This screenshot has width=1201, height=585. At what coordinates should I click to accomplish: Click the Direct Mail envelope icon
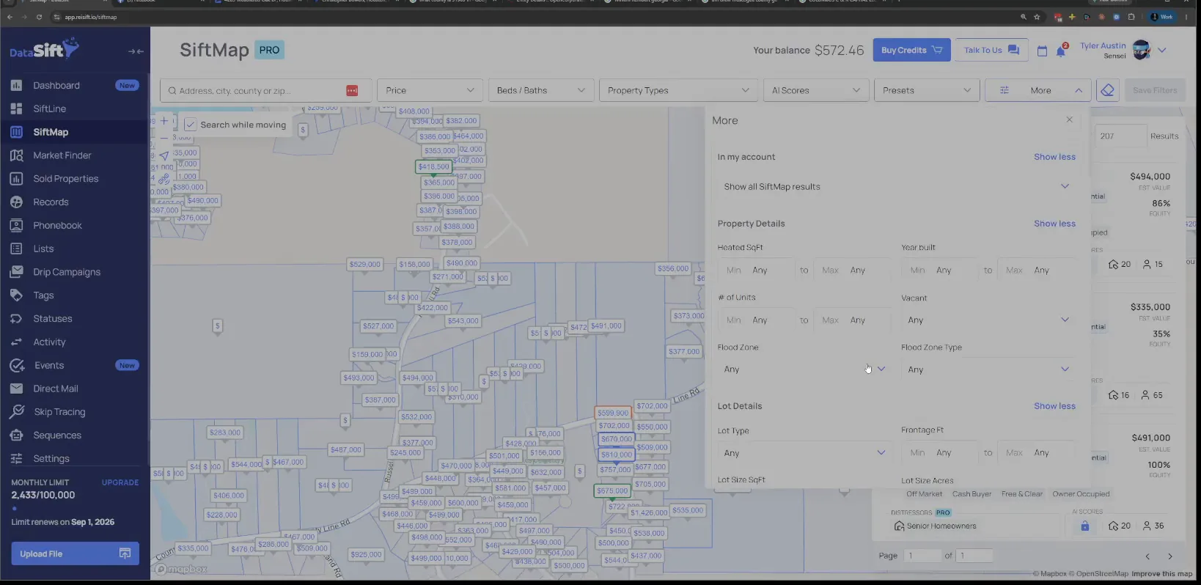point(16,389)
